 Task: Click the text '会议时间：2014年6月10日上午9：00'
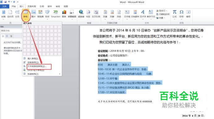tap(121, 51)
